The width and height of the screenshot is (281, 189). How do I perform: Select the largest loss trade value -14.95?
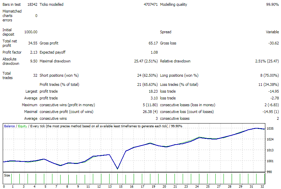point(274,91)
